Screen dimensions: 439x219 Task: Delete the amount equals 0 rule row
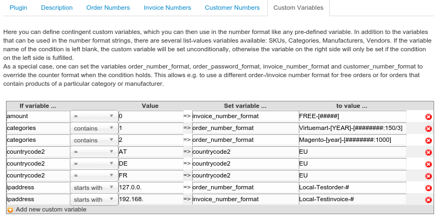pyautogui.click(x=428, y=117)
